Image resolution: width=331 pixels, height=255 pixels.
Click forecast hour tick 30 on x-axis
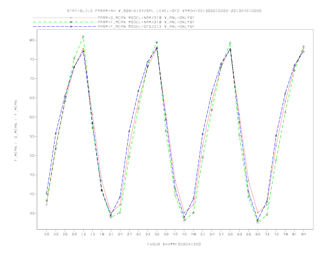point(138,234)
